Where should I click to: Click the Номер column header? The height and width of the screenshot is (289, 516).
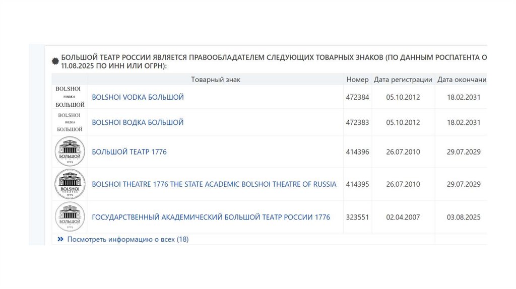[357, 80]
